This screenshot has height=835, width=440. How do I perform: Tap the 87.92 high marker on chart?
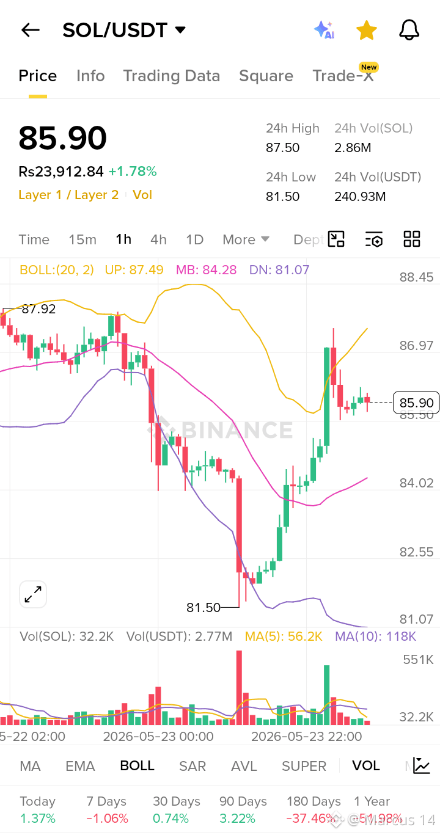click(38, 309)
